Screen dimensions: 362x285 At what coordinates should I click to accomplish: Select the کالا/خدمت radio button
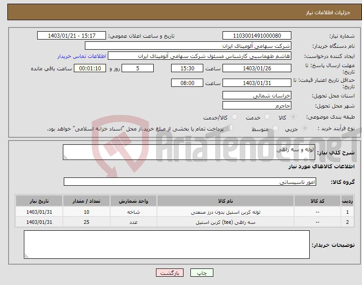(234, 117)
